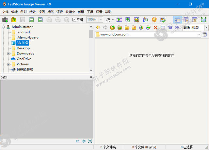Switch to details grid view style icon
The width and height of the screenshot is (209, 150).
coord(170,27)
